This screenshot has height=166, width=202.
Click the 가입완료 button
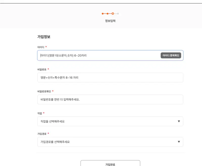[110, 163]
